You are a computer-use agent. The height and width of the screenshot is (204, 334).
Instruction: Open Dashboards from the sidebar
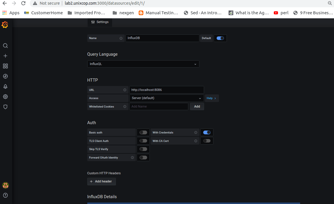pyautogui.click(x=5, y=66)
